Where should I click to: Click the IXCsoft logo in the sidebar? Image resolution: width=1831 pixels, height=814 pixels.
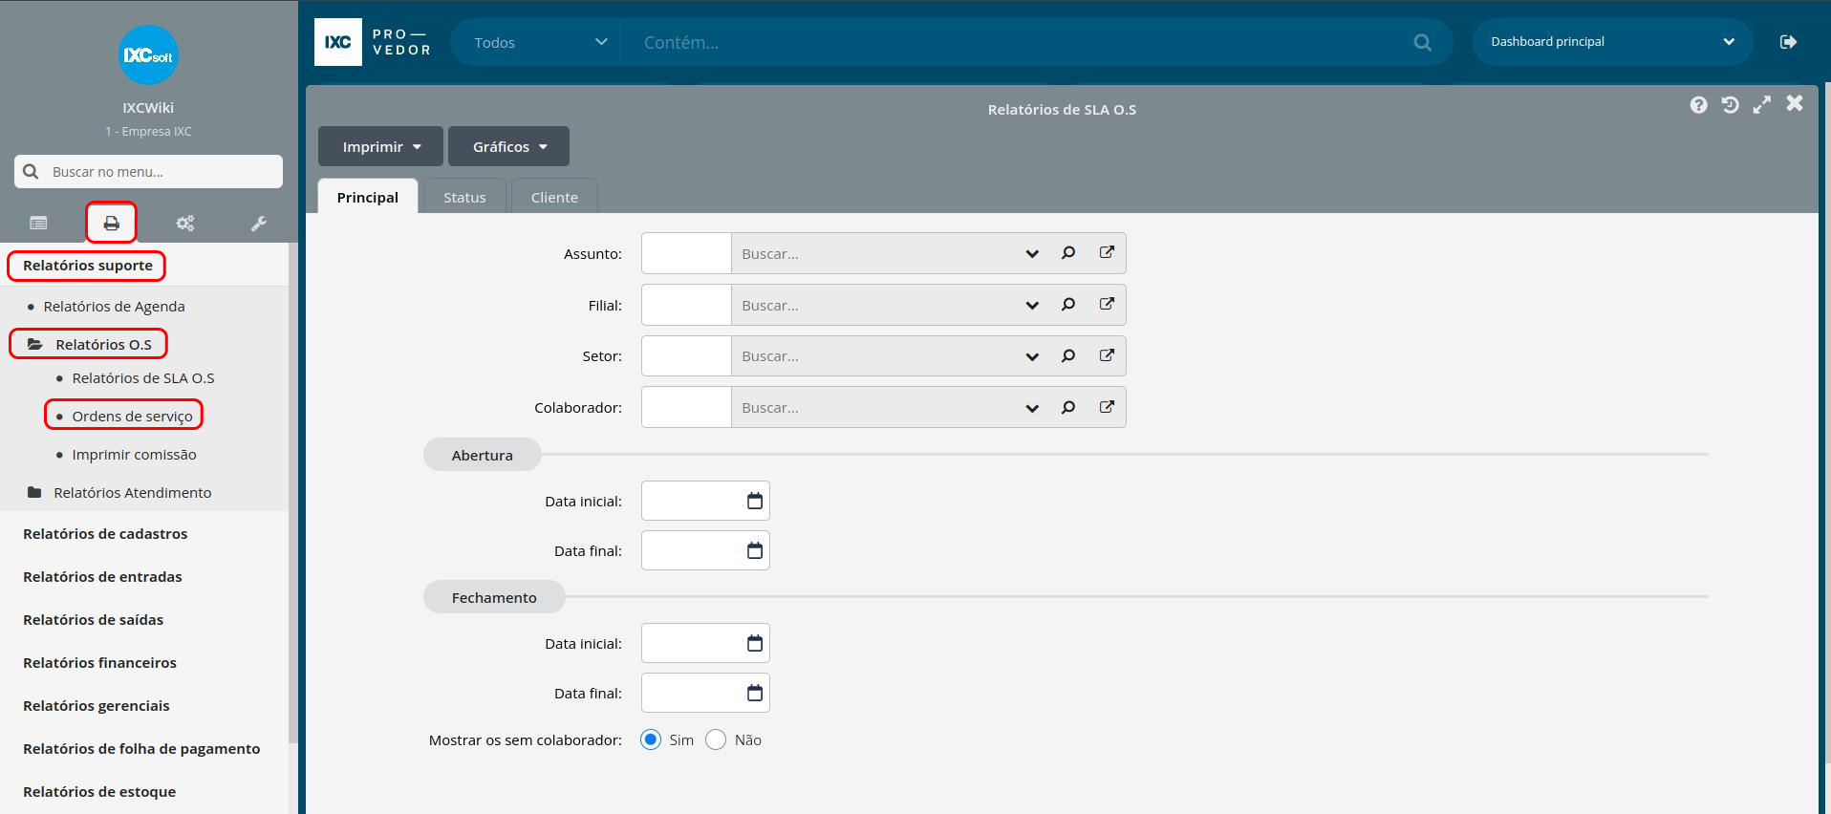point(148,54)
